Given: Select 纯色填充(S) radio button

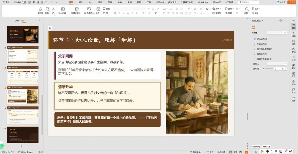Looking at the screenshot, I should coord(255,39).
